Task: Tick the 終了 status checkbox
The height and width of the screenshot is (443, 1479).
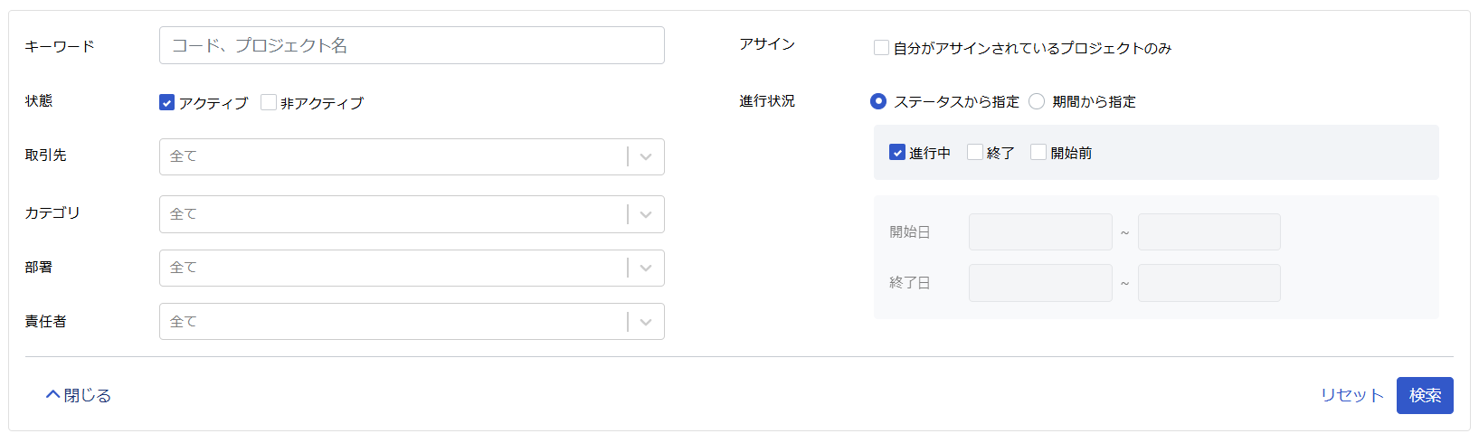Action: tap(975, 152)
